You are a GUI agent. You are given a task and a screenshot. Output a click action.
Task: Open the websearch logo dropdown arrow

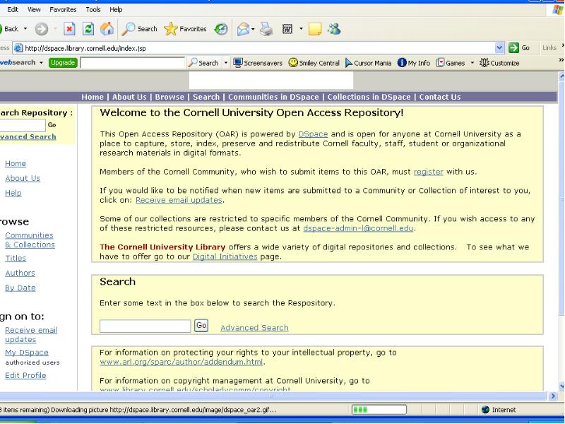pyautogui.click(x=41, y=63)
